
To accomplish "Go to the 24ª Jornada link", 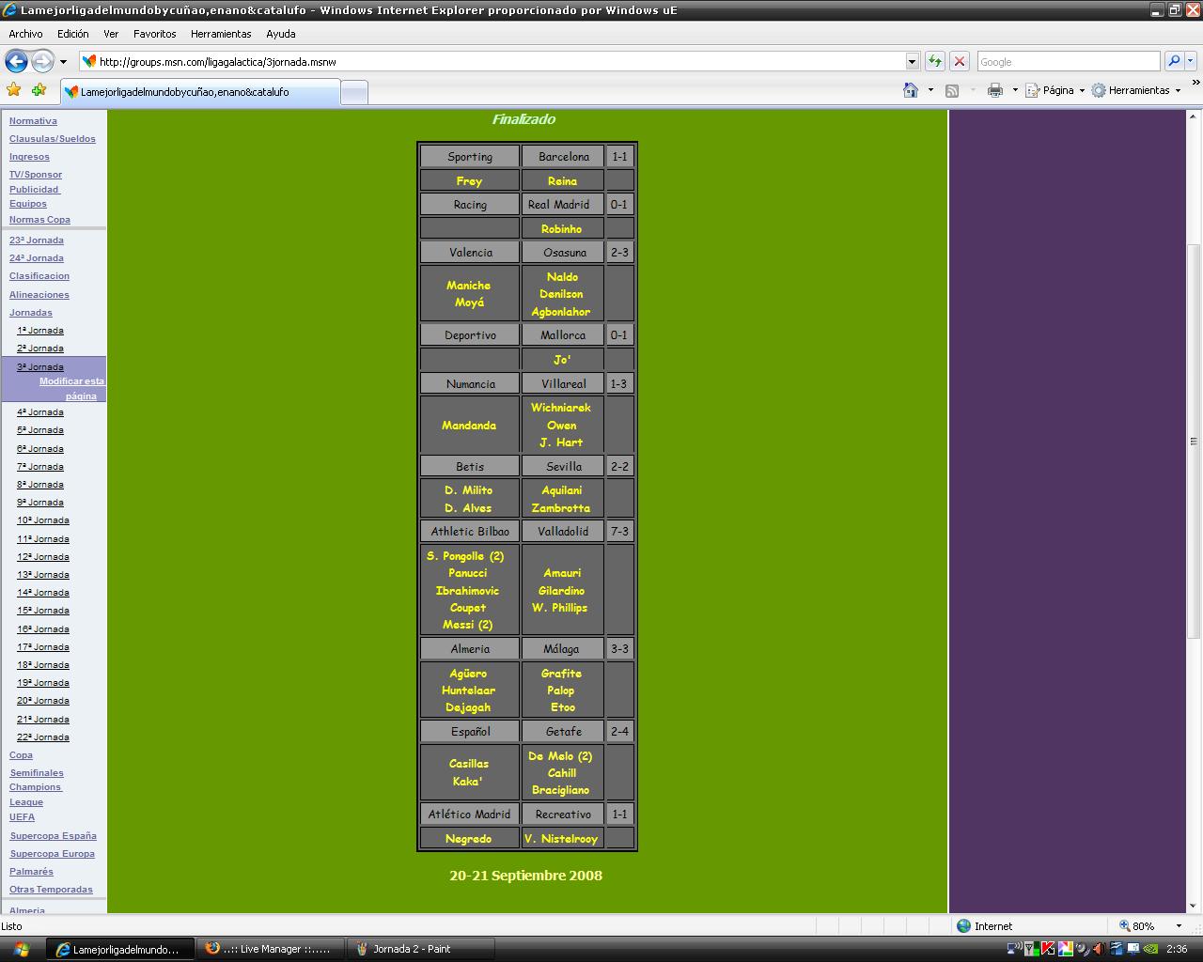I will pos(37,258).
